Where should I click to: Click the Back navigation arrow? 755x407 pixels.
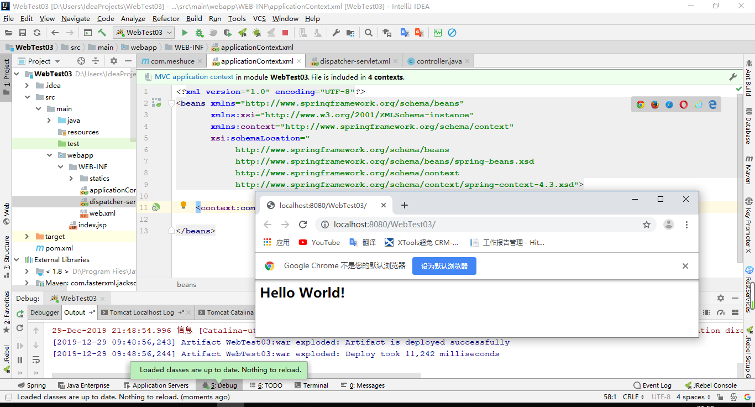point(55,33)
